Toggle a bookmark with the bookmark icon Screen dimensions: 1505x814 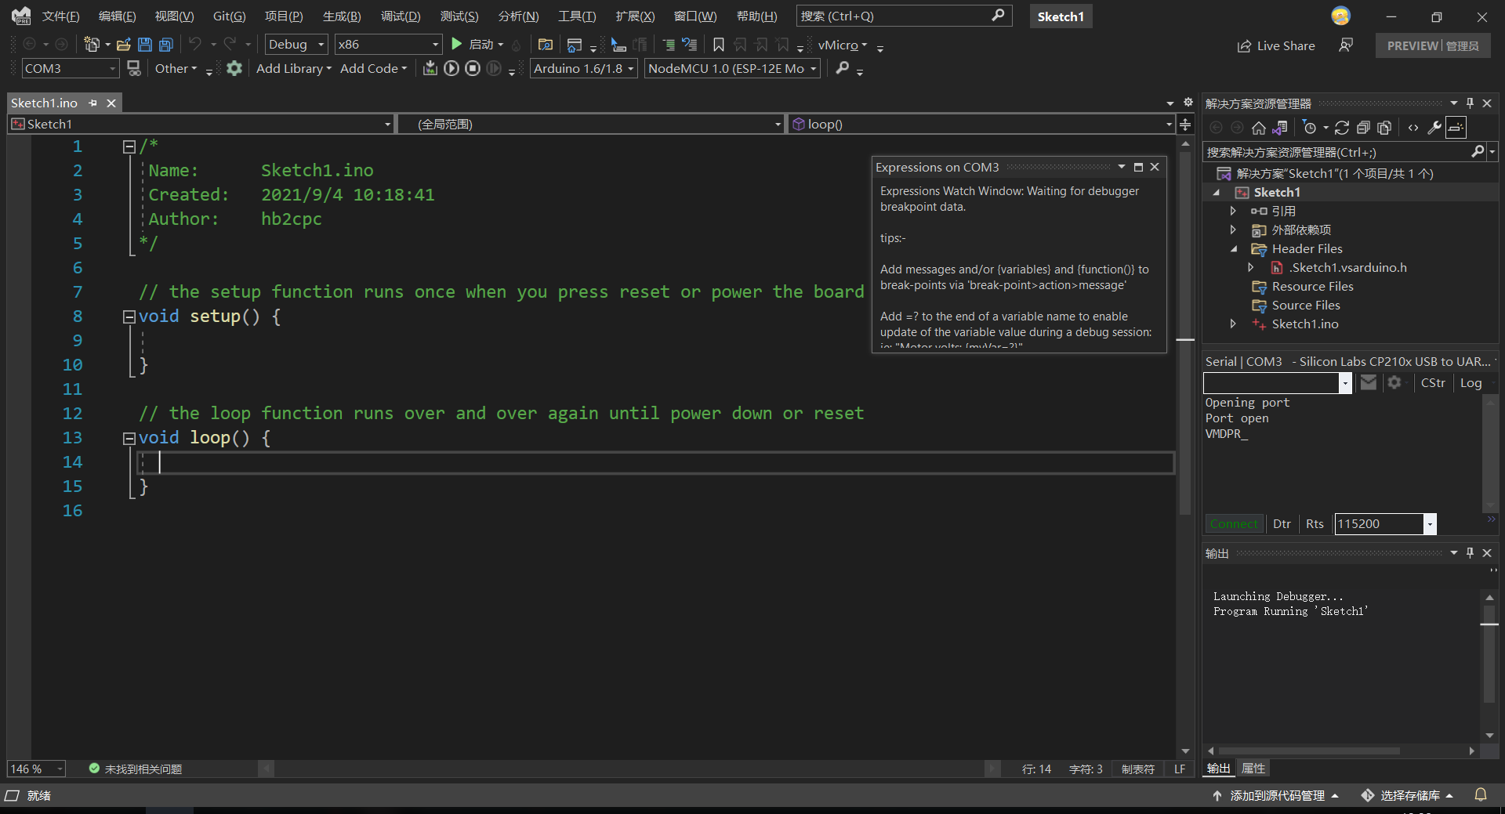pos(719,45)
